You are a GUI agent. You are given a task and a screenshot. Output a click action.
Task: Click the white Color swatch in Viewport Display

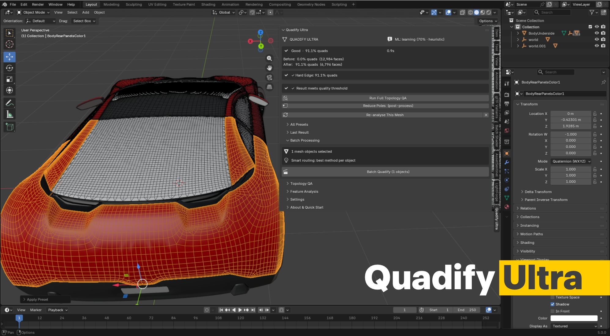574,318
